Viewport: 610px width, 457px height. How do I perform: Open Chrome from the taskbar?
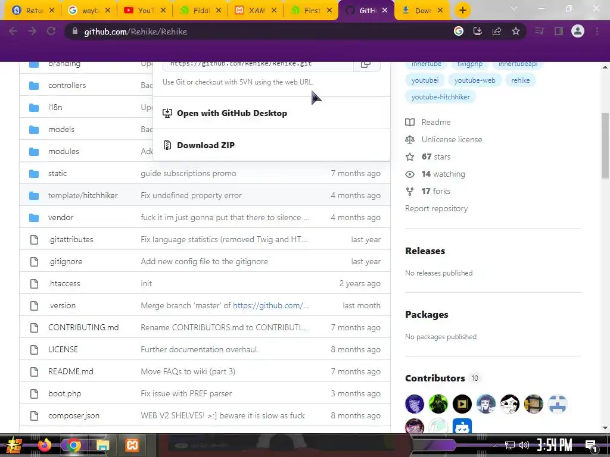73,445
